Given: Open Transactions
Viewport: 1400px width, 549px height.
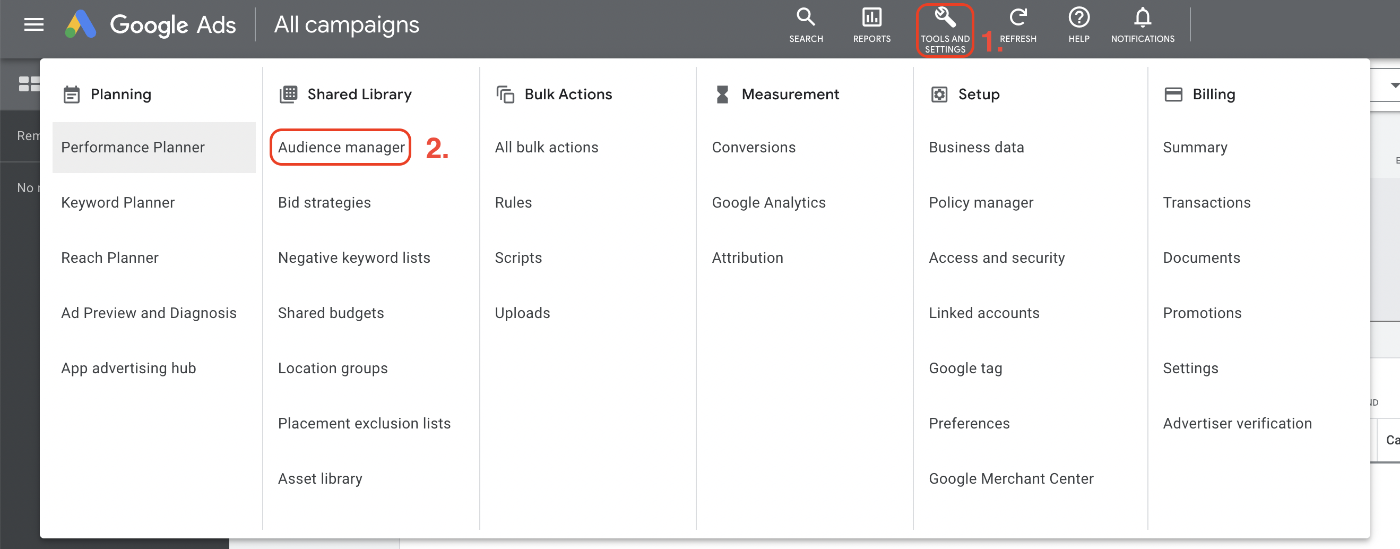Looking at the screenshot, I should click(1206, 203).
